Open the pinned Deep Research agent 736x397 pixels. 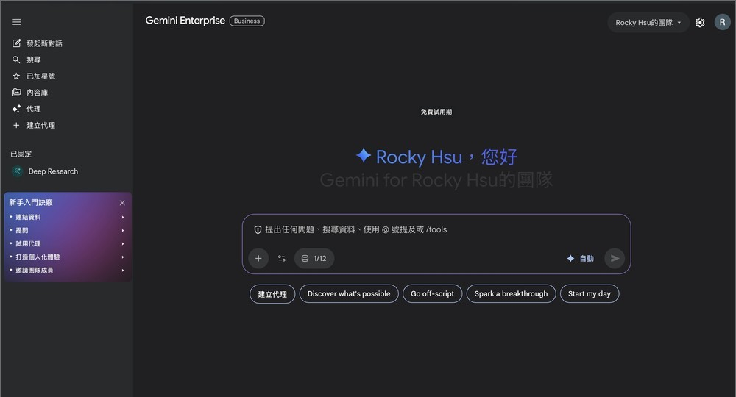coord(52,171)
